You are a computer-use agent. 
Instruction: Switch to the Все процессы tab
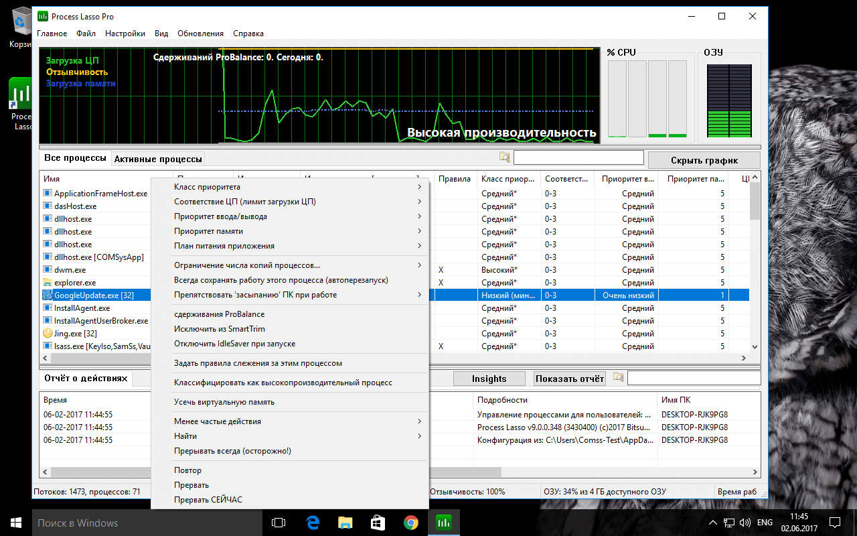tap(75, 158)
